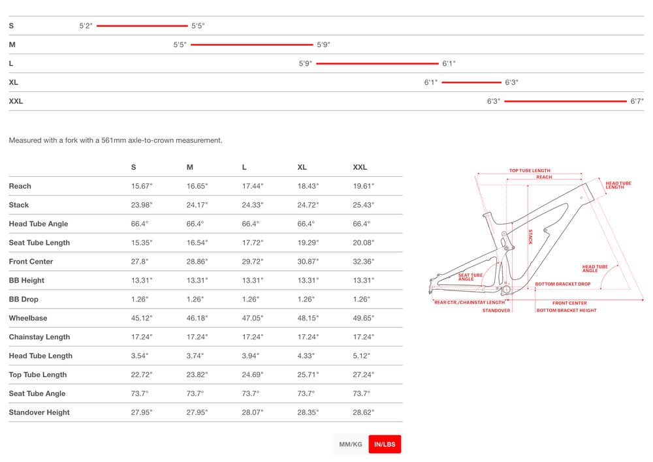Click the Standover Height row label
653x462 pixels.
click(x=39, y=412)
